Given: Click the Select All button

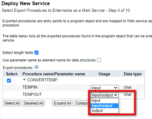Looking at the screenshot, I should (x=12, y=103).
